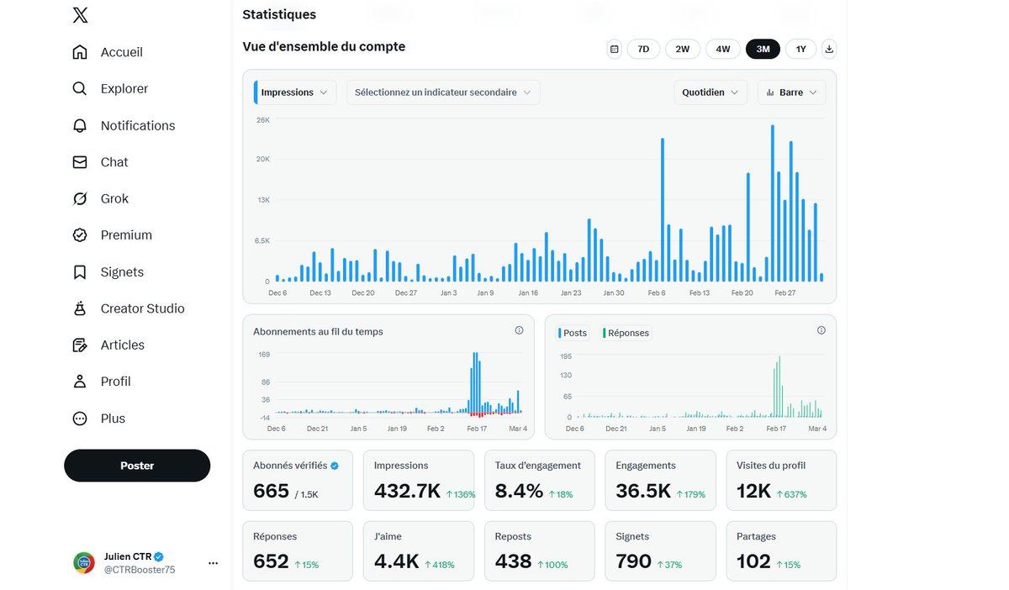The width and height of the screenshot is (1009, 590).
Task: Click the 195 axis value in Posts chart
Action: click(x=566, y=356)
